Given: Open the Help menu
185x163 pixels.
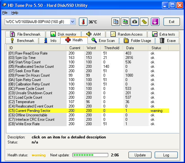Looking at the screenshot, I should pyautogui.click(x=15, y=13).
